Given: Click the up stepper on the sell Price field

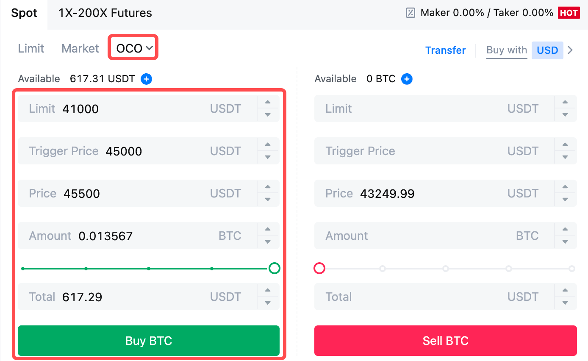Looking at the screenshot, I should (x=565, y=187).
